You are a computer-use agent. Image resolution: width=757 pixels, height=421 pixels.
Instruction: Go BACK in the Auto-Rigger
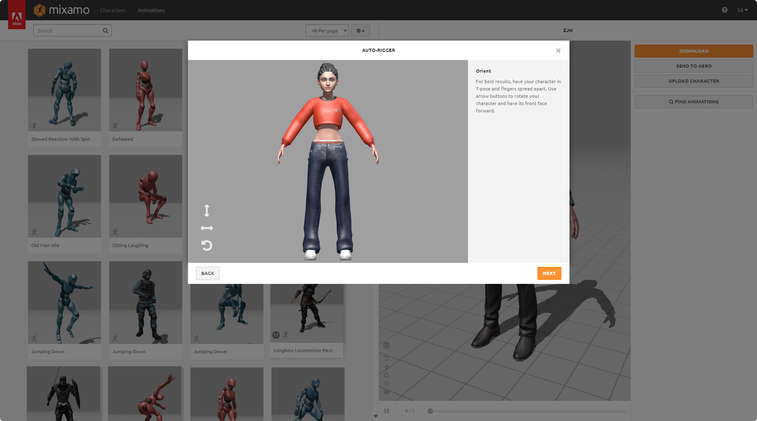point(208,273)
